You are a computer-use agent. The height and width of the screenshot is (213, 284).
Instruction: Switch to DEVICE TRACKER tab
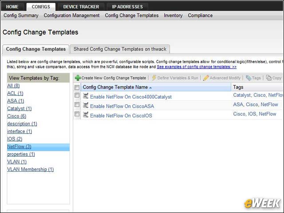[x=81, y=7]
